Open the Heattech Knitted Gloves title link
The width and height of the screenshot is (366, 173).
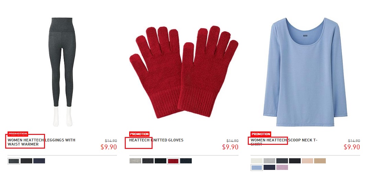point(156,140)
